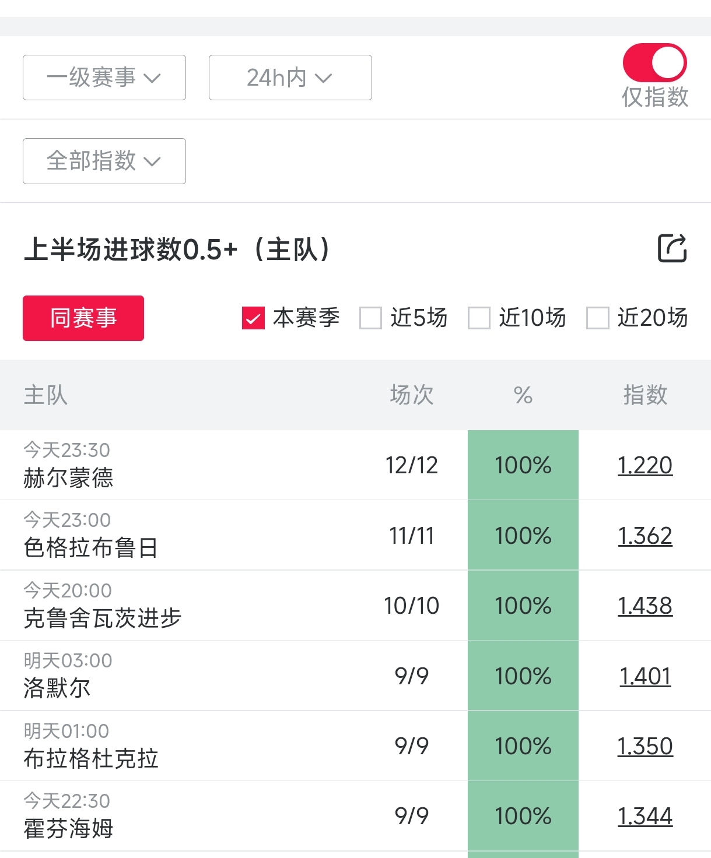This screenshot has height=858, width=711.
Task: Check the 近5场 checkbox
Action: tap(370, 318)
